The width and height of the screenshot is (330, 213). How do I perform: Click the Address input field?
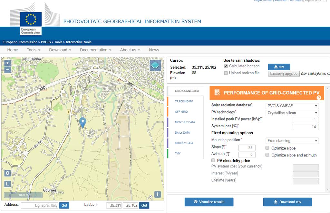(x=40, y=205)
